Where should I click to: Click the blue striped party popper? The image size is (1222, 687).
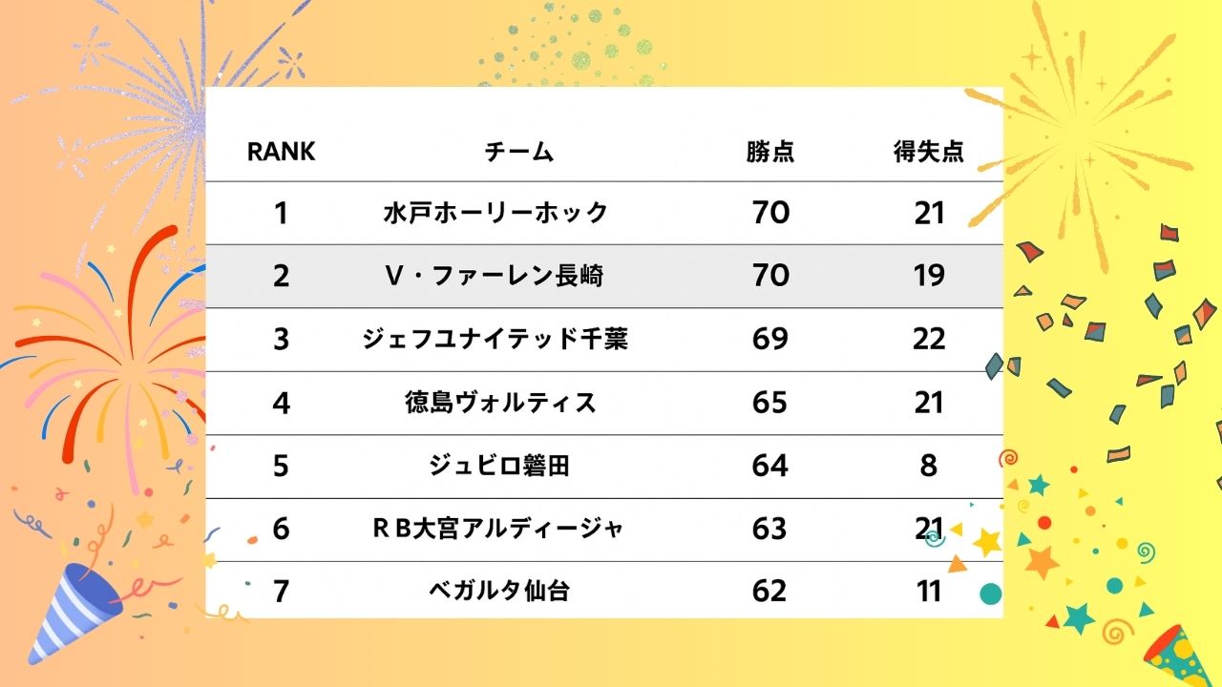point(76,609)
